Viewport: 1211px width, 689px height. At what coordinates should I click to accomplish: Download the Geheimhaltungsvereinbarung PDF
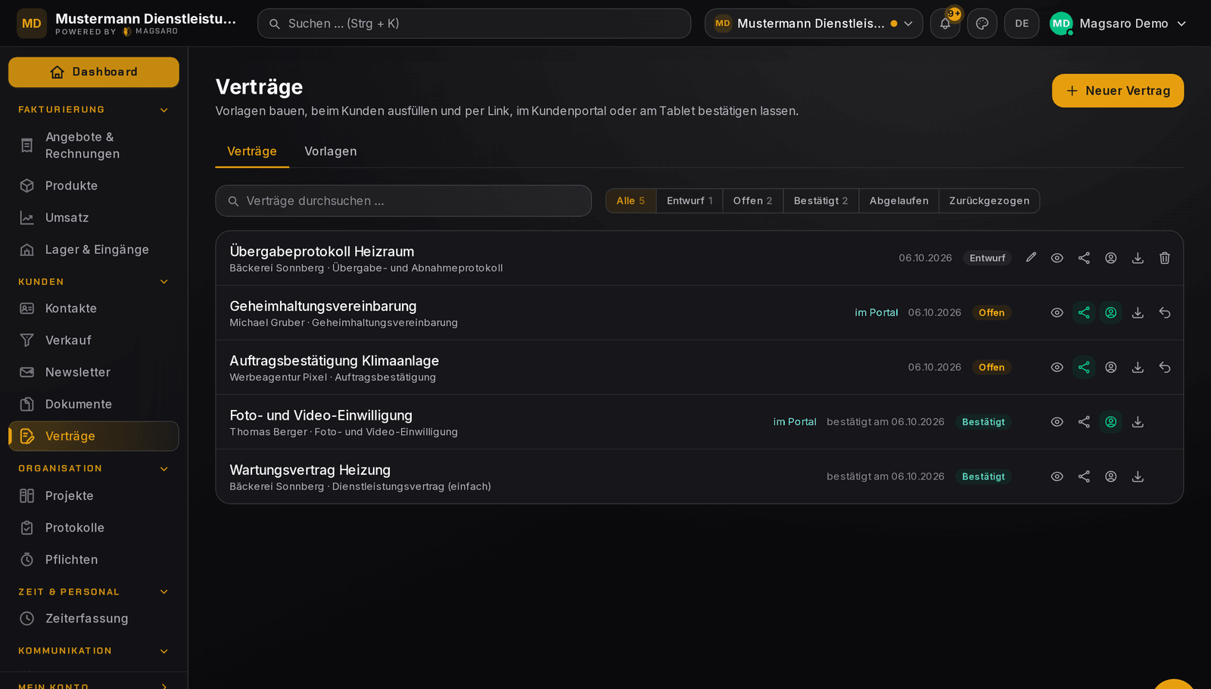1138,312
